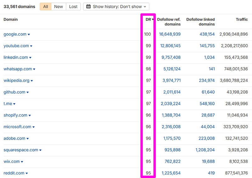Open the microsoft.com domain link
Viewport: 252px width, 178px height.
click(x=17, y=127)
